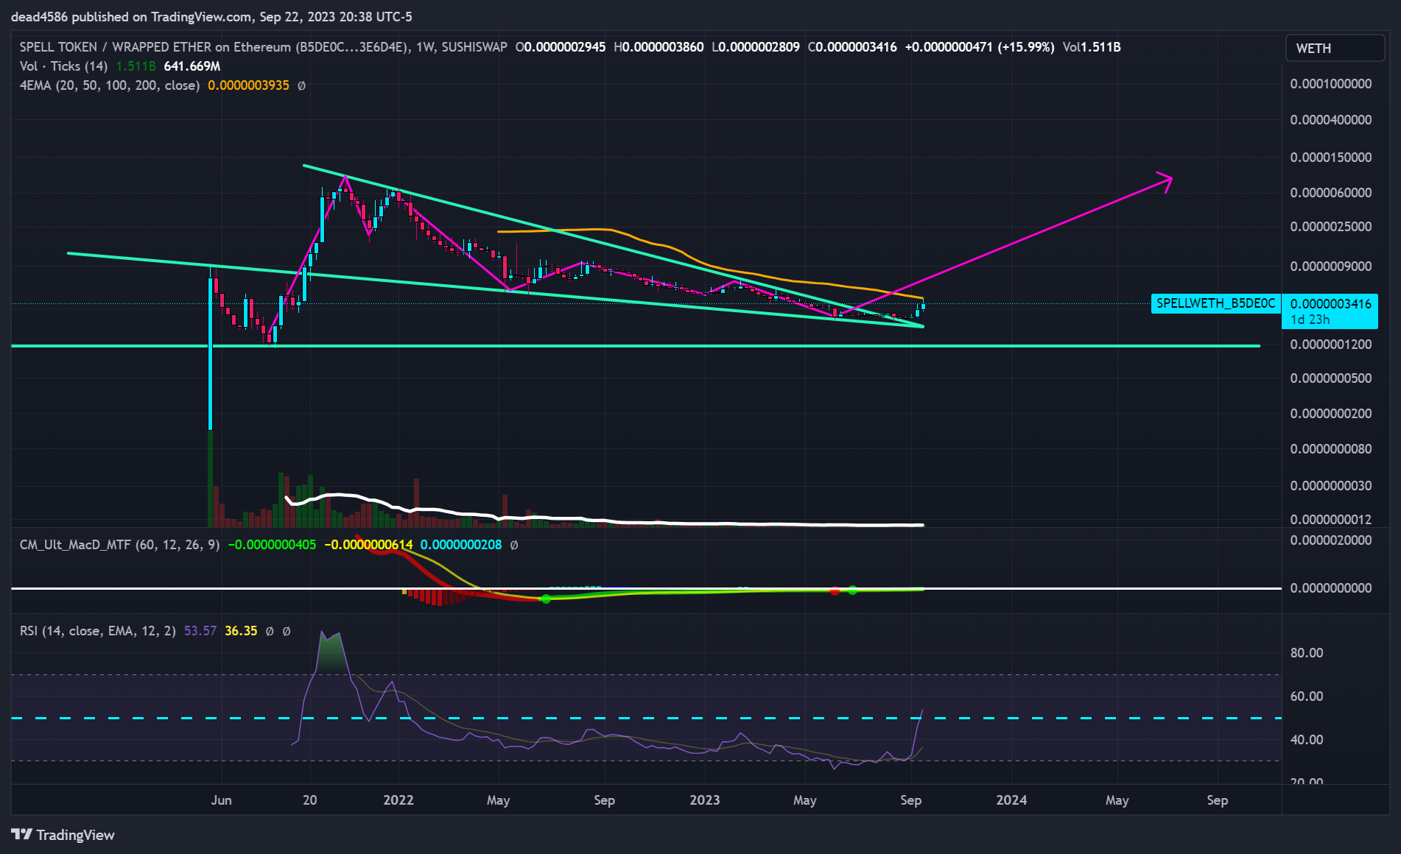Click the low price L0.0000002809
The image size is (1401, 854).
(756, 47)
